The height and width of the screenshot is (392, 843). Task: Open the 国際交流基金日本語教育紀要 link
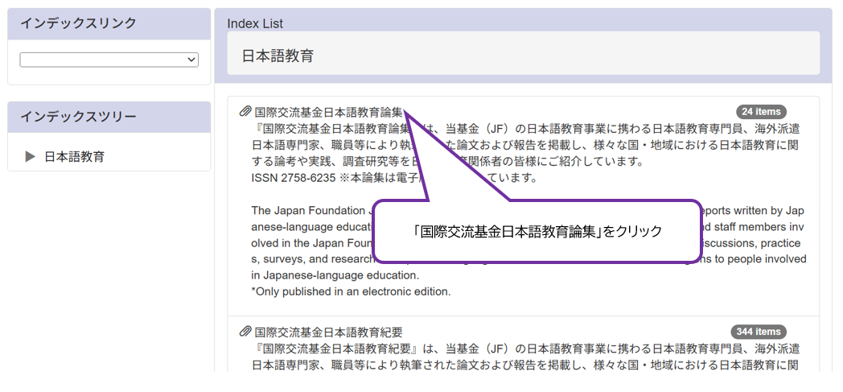[328, 332]
